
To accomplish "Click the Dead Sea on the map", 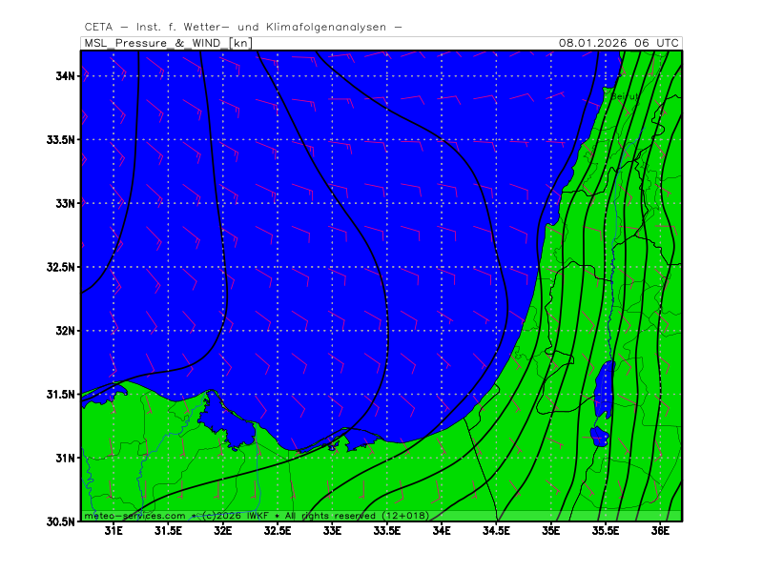I will click(x=603, y=393).
